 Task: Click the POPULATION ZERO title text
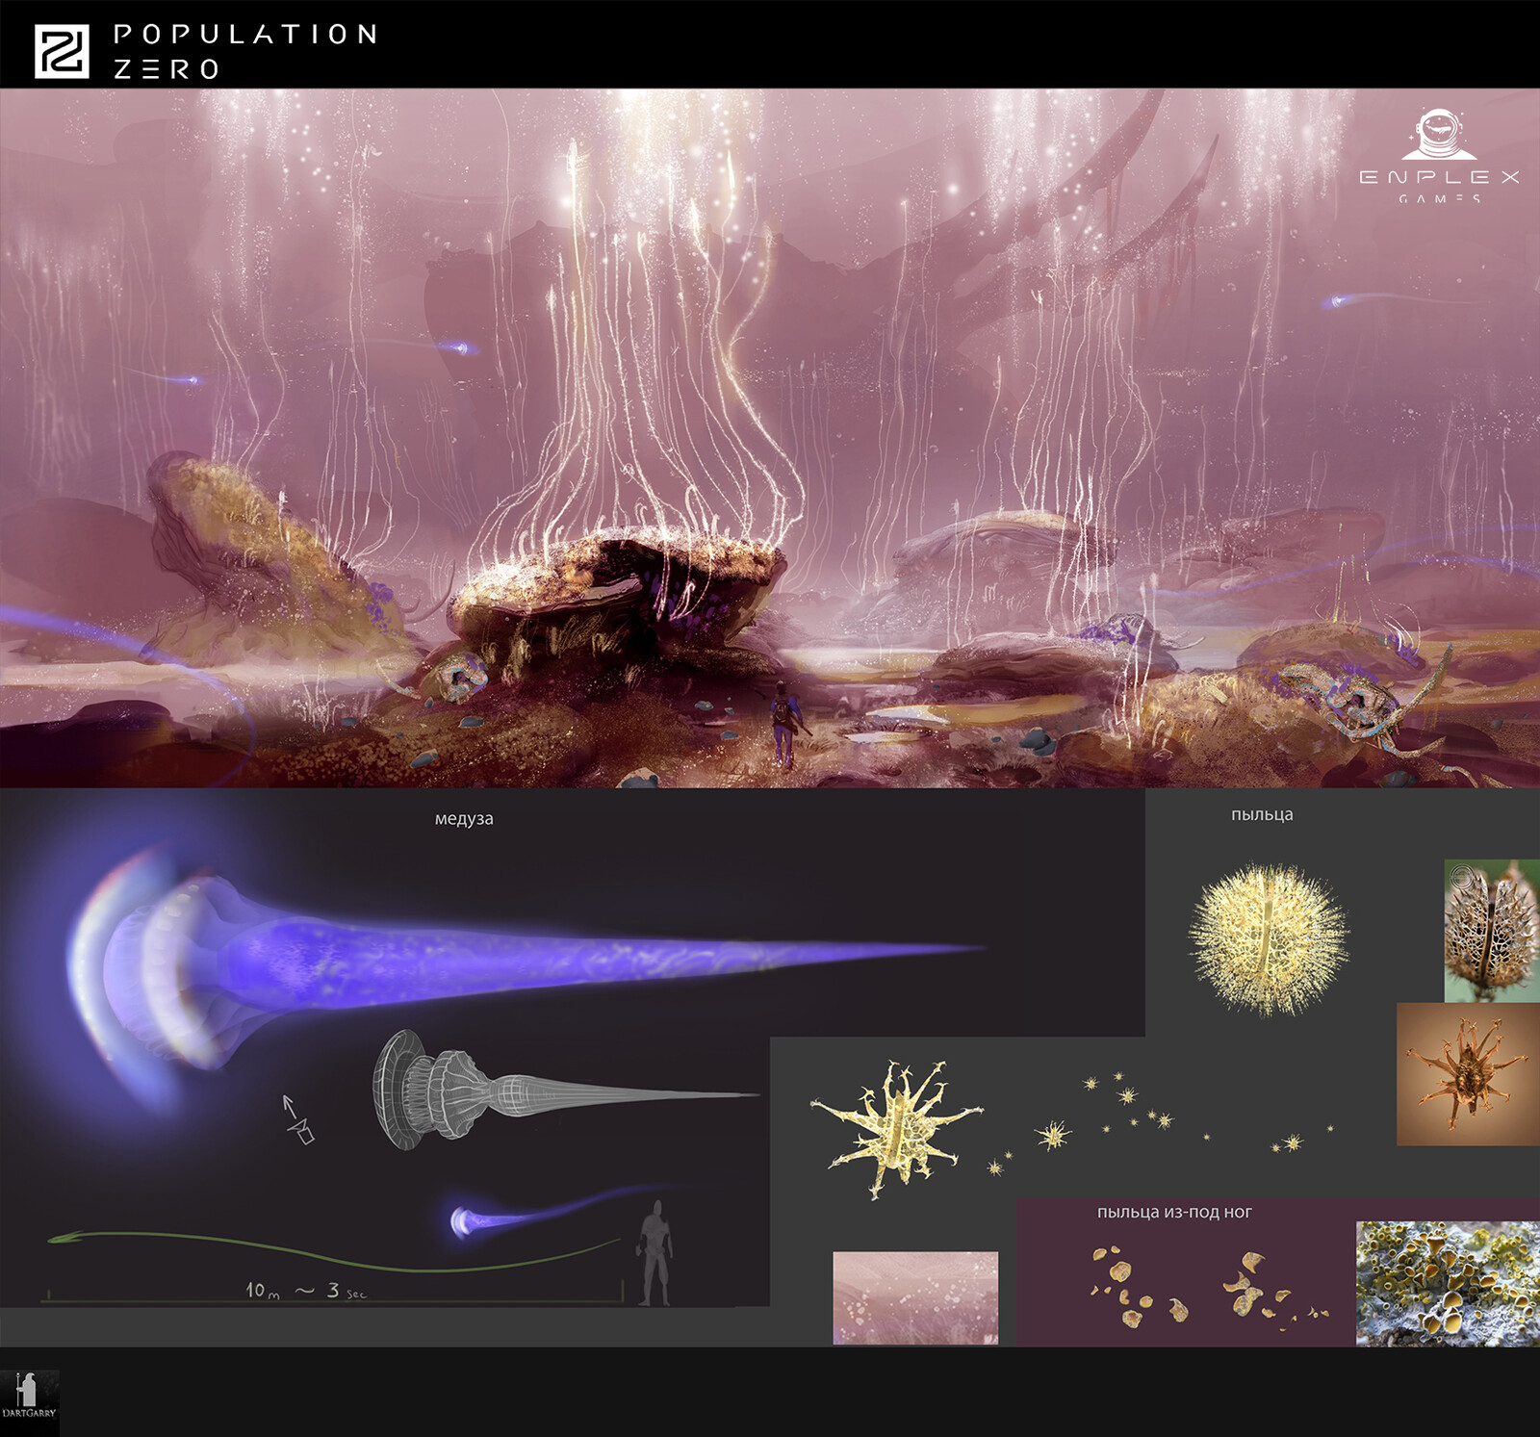[x=245, y=51]
